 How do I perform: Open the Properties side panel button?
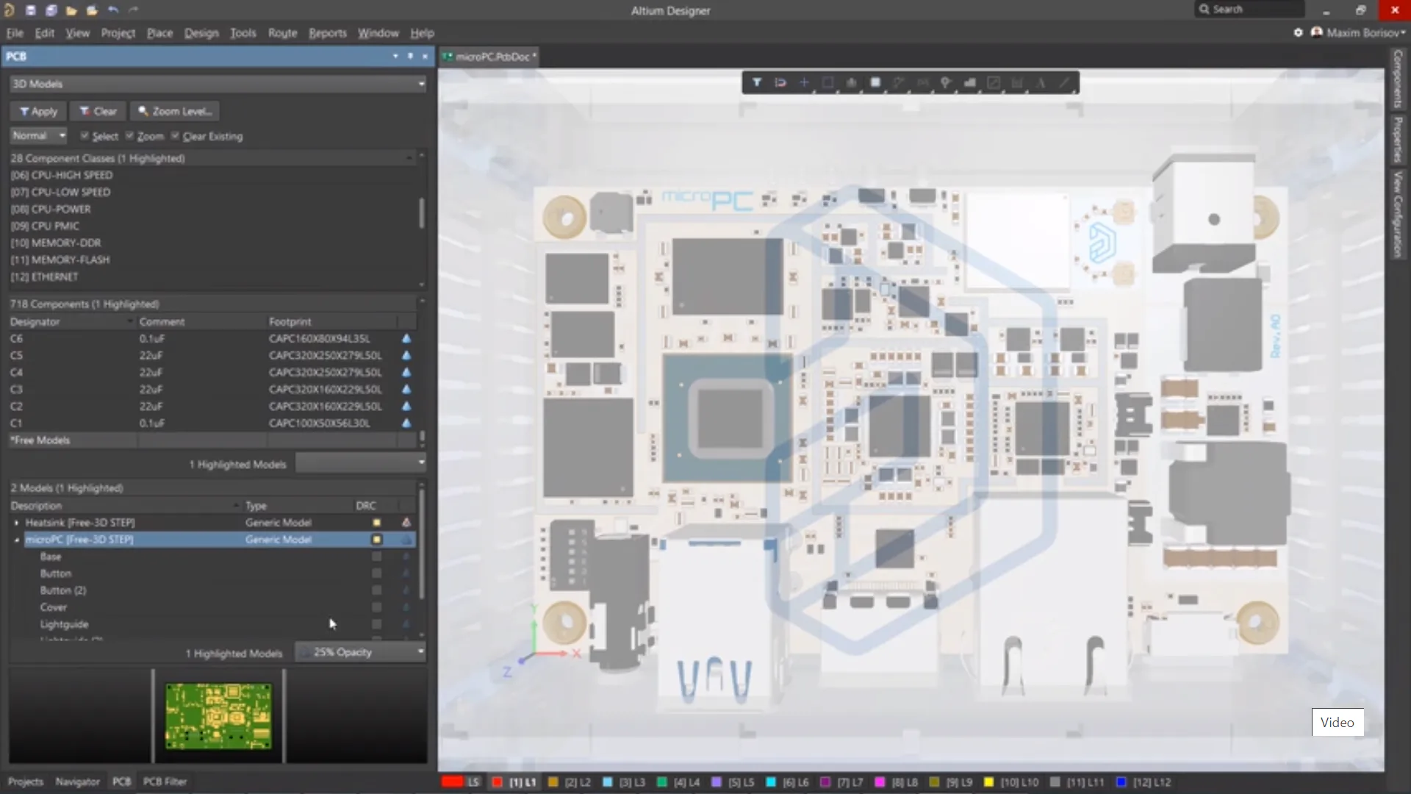pyautogui.click(x=1398, y=140)
